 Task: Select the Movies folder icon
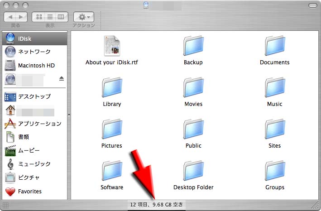[x=193, y=87]
